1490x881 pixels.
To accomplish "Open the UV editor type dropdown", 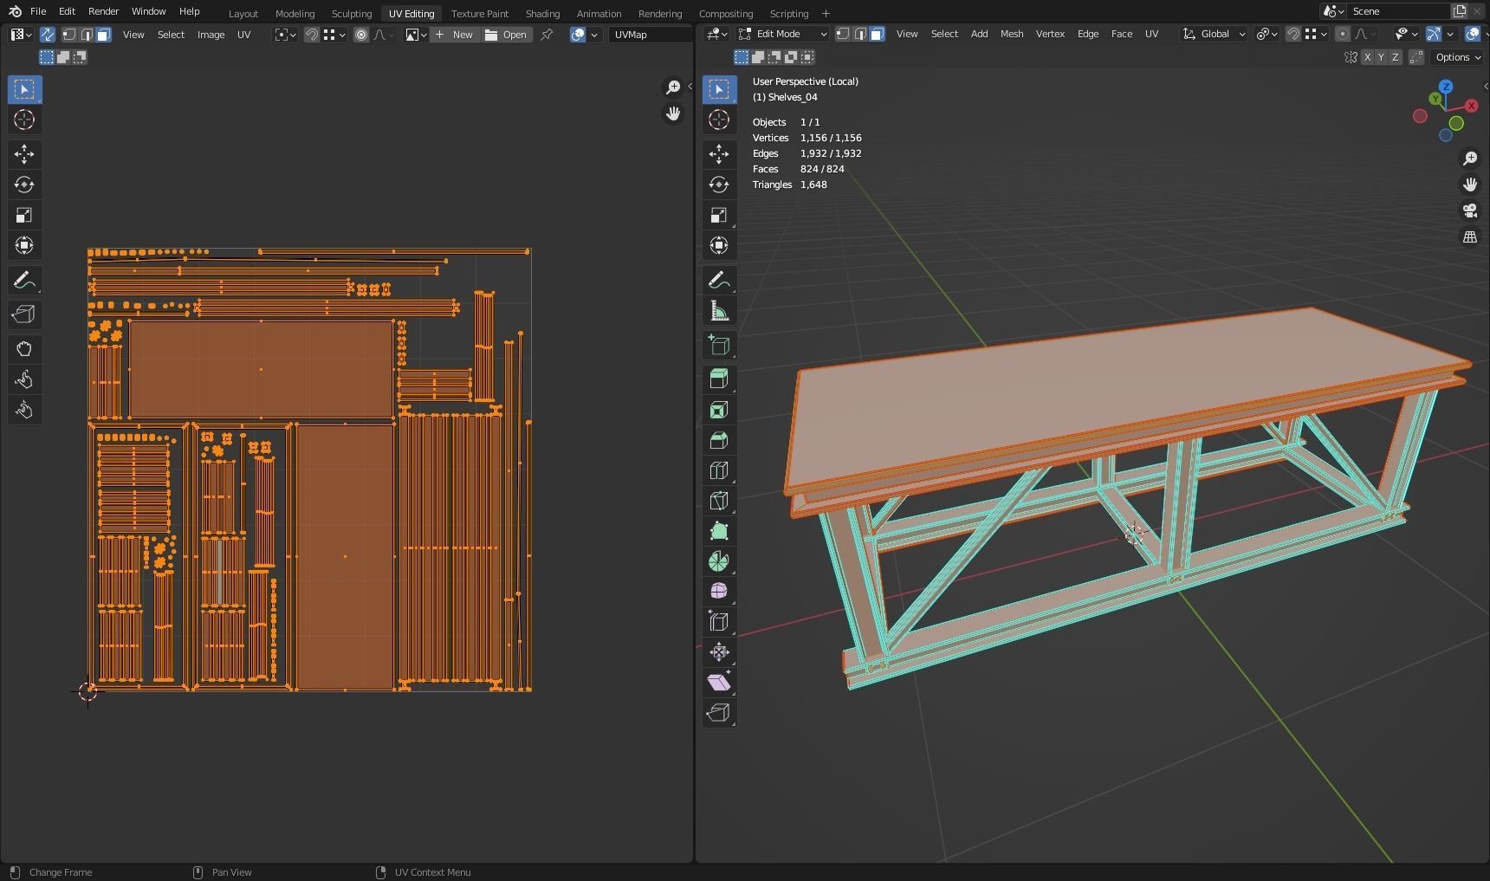I will (20, 35).
